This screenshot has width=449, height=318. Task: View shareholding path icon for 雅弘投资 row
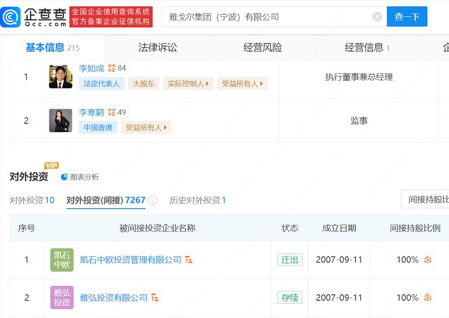coord(427,298)
